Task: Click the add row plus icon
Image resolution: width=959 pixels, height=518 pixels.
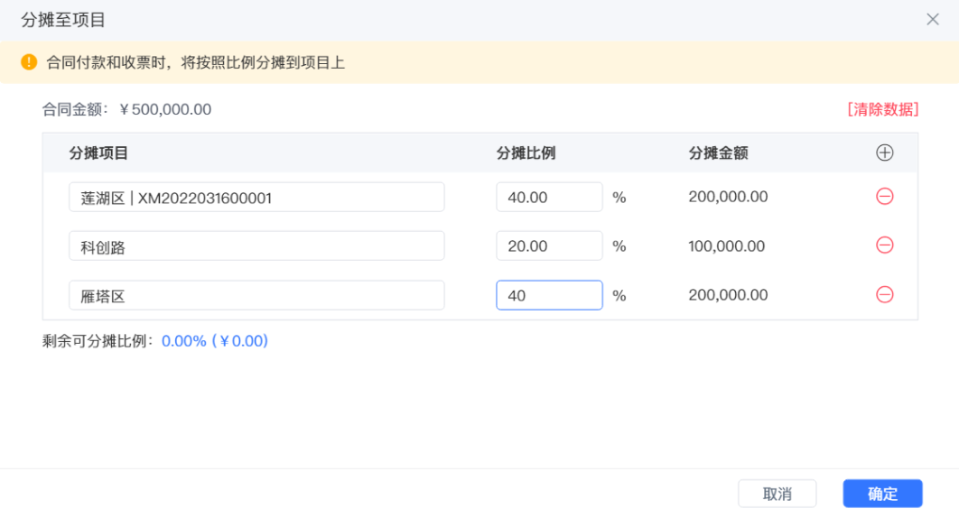Action: click(x=884, y=153)
